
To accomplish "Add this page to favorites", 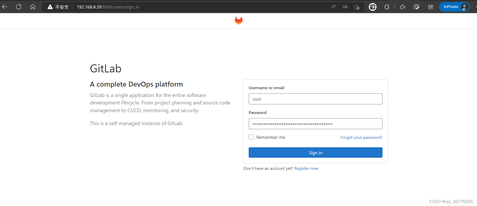I will click(x=357, y=7).
